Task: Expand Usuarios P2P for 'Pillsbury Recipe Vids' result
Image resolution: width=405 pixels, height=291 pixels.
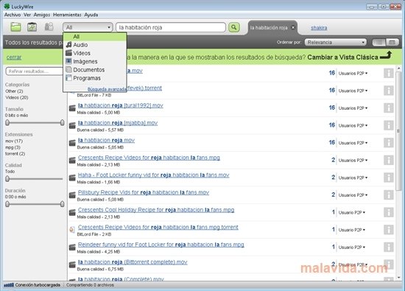Action: [353, 195]
